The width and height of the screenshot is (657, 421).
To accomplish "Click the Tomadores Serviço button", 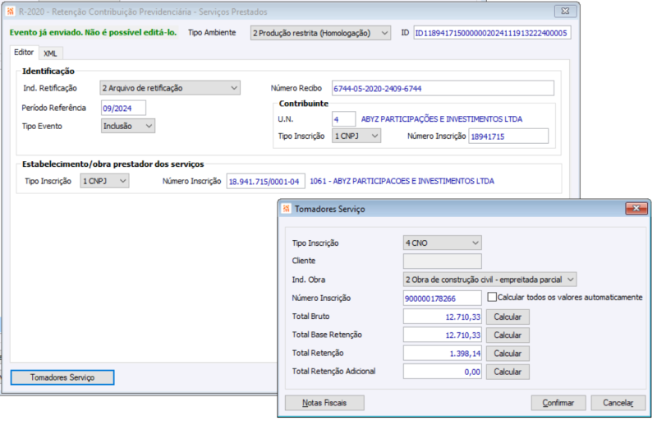I will coord(62,377).
